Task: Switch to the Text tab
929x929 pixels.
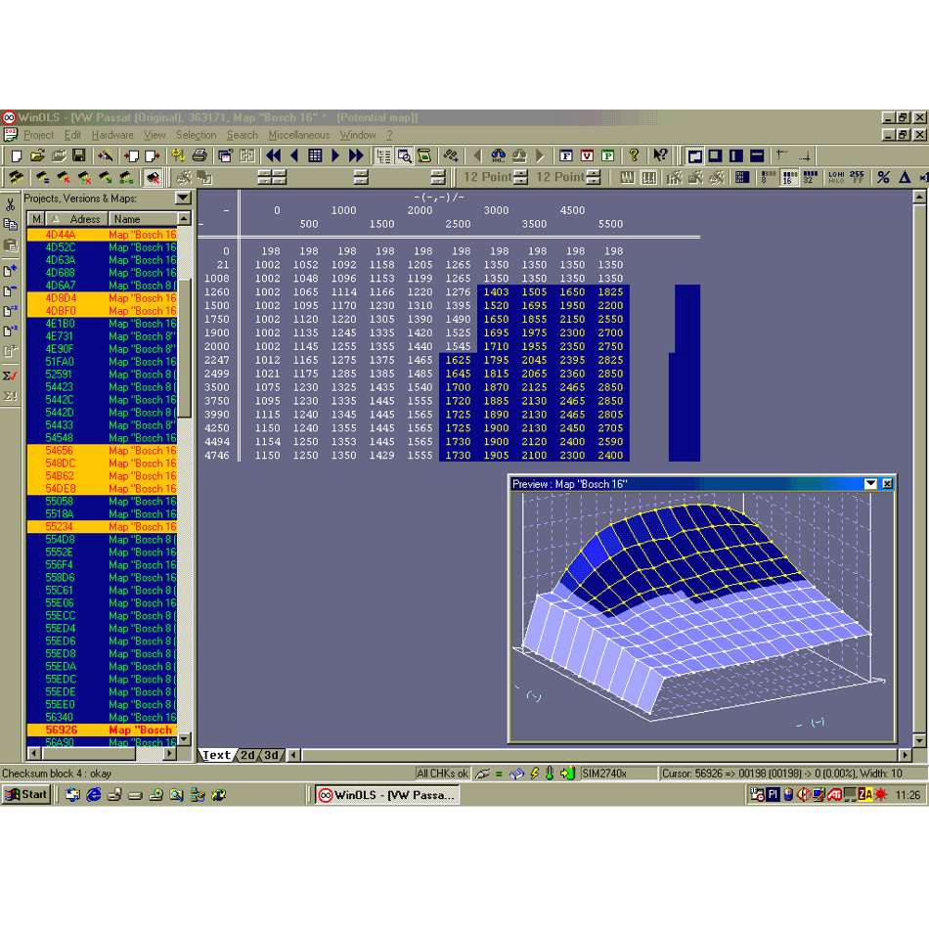Action: point(216,755)
